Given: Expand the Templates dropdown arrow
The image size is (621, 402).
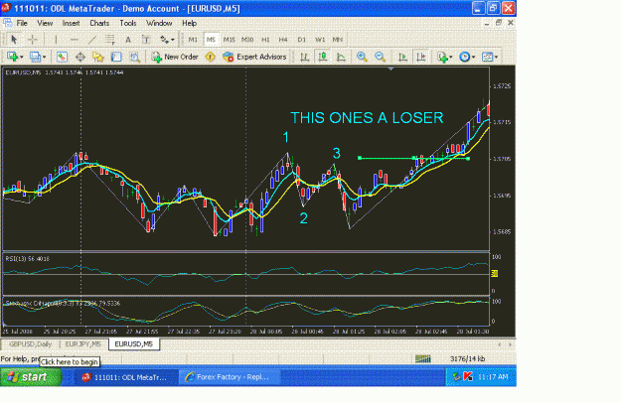Looking at the screenshot, I should coord(496,58).
